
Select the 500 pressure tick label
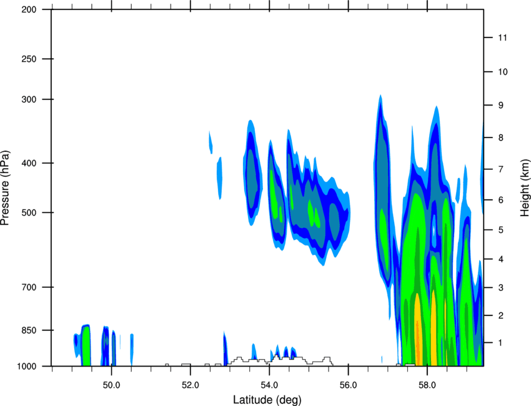(29, 212)
